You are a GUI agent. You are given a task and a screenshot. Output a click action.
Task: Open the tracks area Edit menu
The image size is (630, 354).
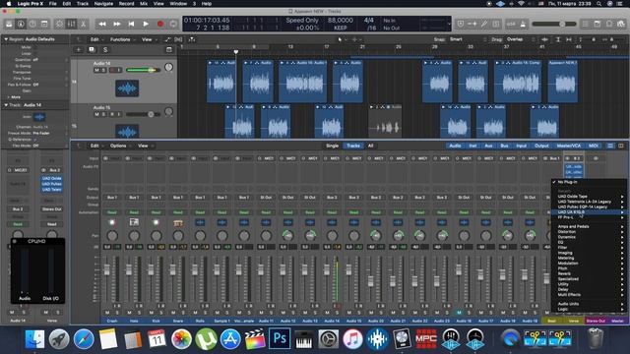96,39
